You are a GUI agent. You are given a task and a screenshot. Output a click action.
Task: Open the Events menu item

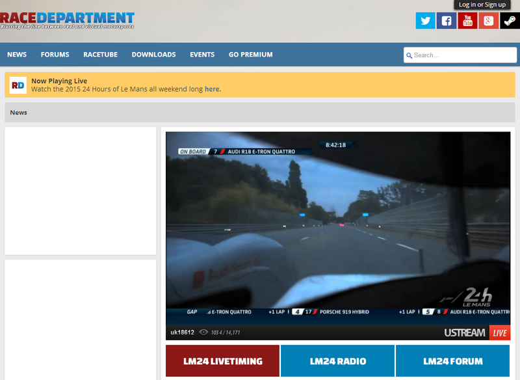coord(202,55)
